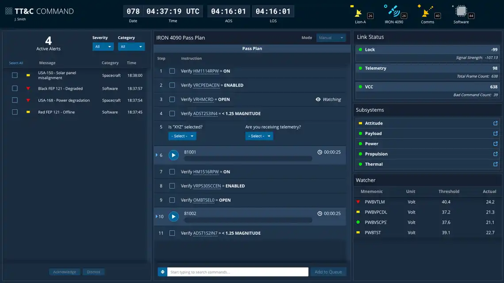Click Add to Queue button
This screenshot has width=504, height=283.
tap(328, 272)
